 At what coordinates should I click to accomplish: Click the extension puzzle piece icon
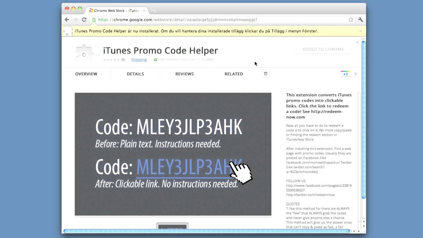pyautogui.click(x=84, y=54)
